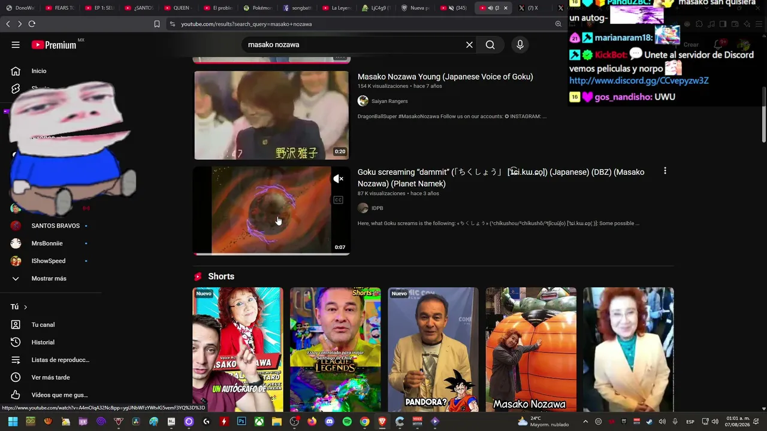
Task: Switch to the (345) muted tab
Action: [455, 8]
